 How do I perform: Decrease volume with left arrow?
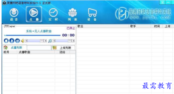pos(26,41)
